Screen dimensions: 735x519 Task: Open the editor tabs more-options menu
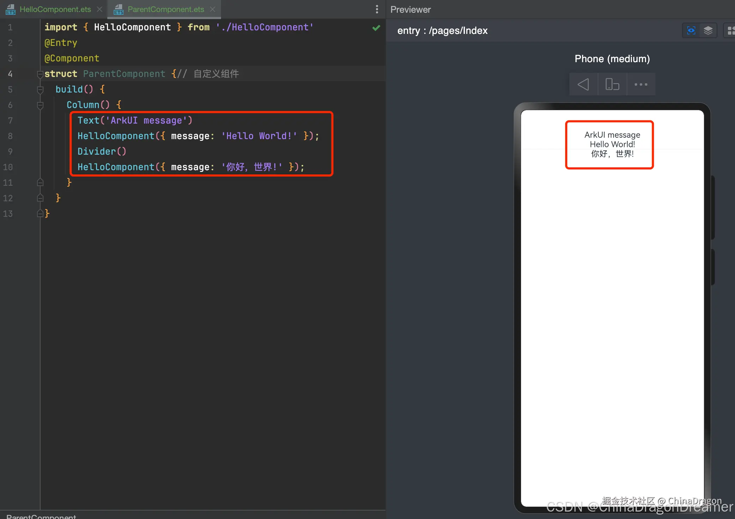click(377, 9)
